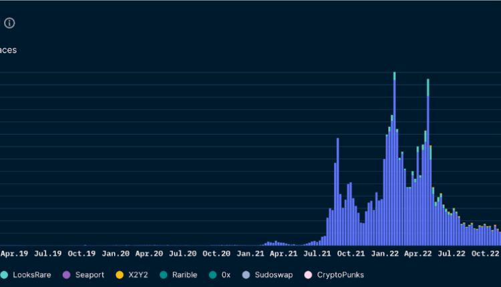Click the Jan.20 date label
Image resolution: width=501 pixels, height=287 pixels.
[116, 254]
